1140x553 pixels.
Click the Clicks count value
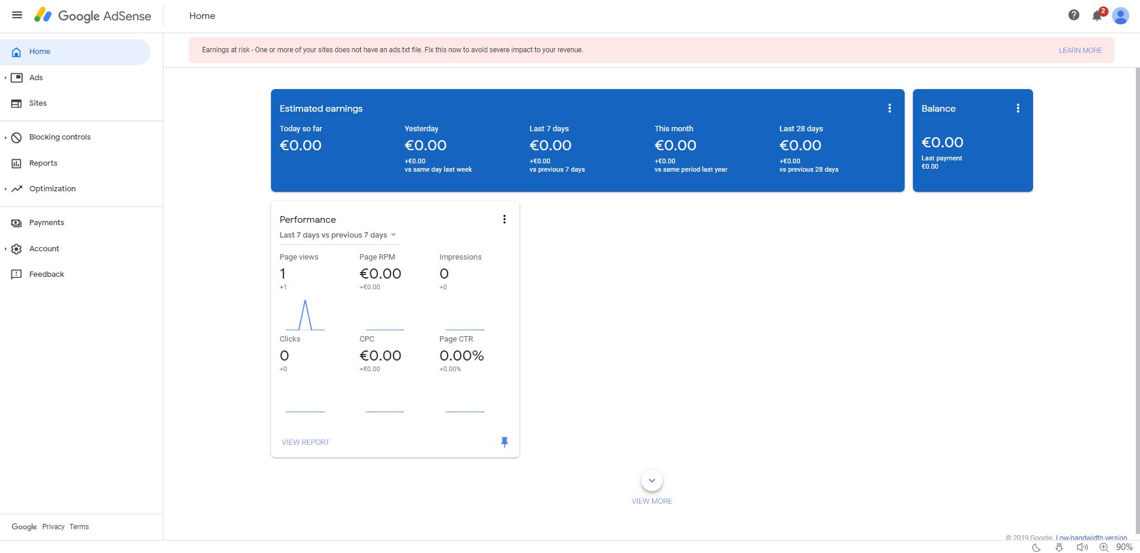[284, 356]
